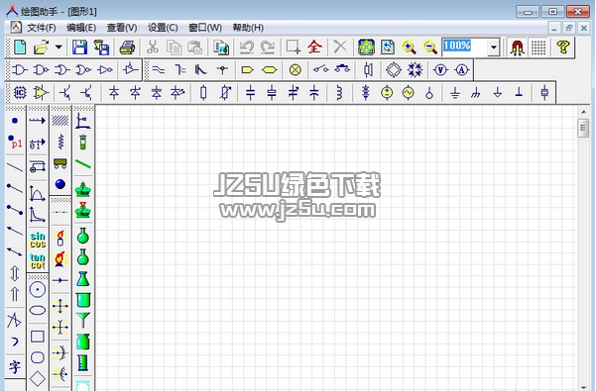
Task: Toggle the magnet snap button
Action: [x=517, y=48]
